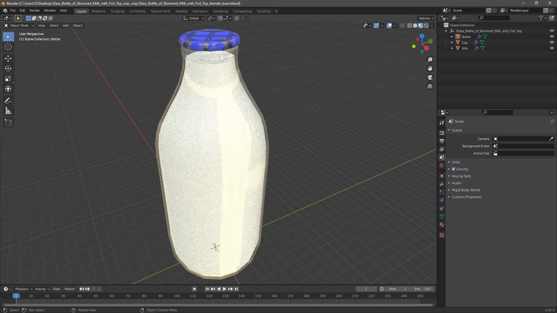Hide Milk object in outliner
Viewport: 557px width, 313px height.
tap(552, 48)
